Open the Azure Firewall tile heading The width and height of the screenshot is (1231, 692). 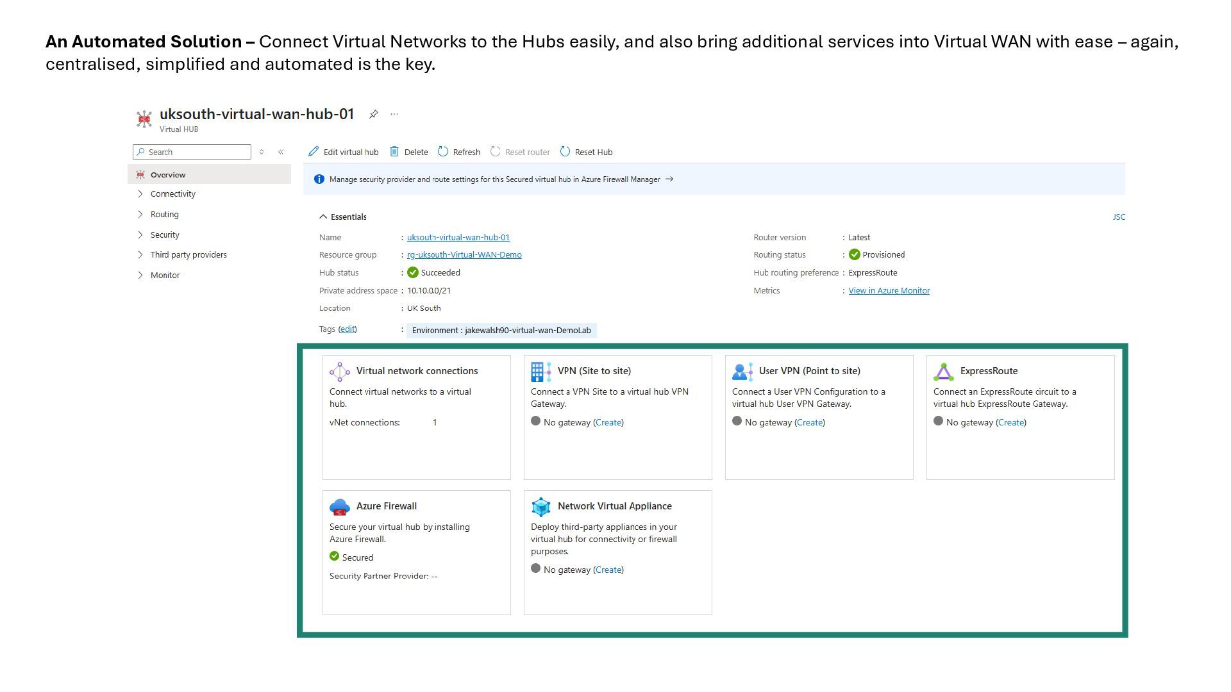point(387,506)
